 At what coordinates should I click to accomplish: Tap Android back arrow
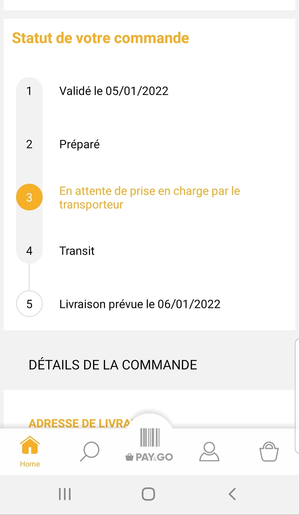(x=232, y=494)
